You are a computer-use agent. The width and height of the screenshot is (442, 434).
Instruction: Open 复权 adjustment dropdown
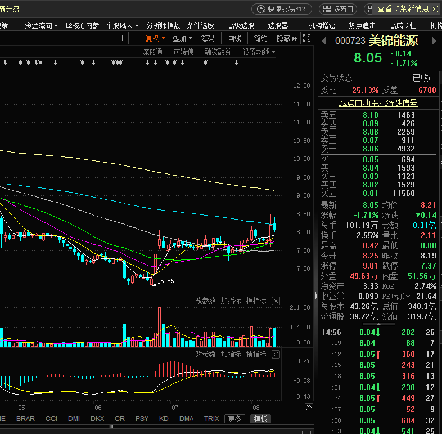tap(155, 38)
